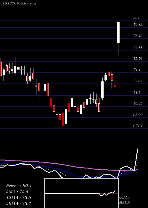Viewport: 148px width, 208px height.
Task: Click the 'USA TTC bullkhan.com' chart title
Action: [x=20, y=4]
